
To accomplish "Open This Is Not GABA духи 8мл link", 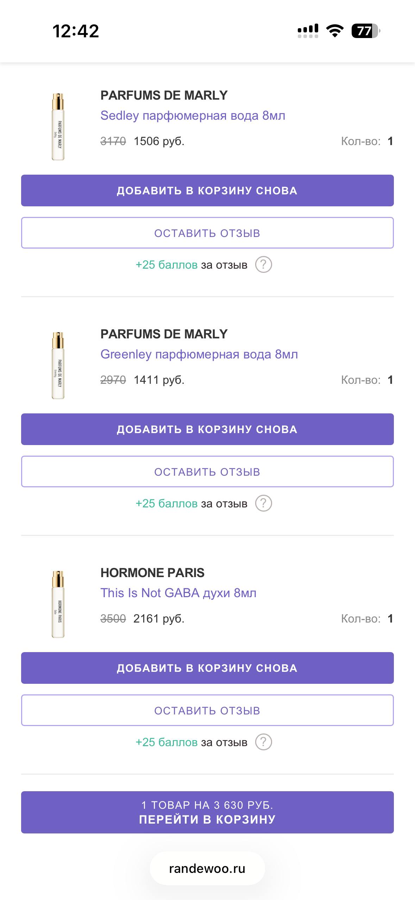I will 178,593.
